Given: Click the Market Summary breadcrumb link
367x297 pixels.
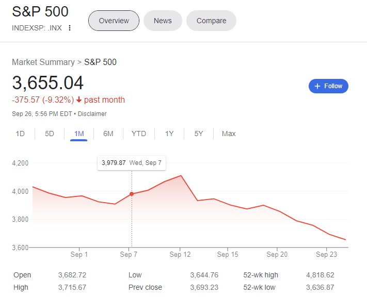Looking at the screenshot, I should click(43, 62).
